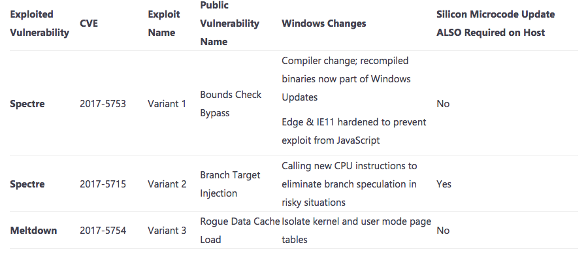Select the CVE 2017-5754 cell
Image resolution: width=586 pixels, height=260 pixels.
(x=103, y=231)
